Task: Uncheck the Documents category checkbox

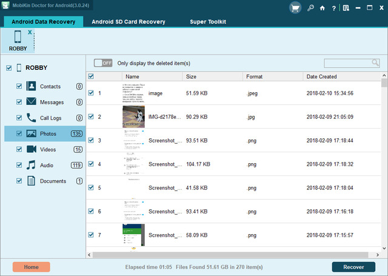Action: (x=19, y=181)
